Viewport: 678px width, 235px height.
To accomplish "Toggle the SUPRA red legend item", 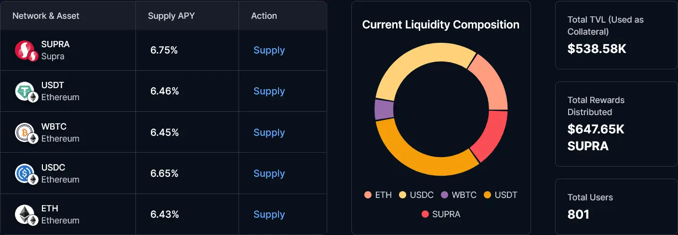I will pyautogui.click(x=441, y=214).
